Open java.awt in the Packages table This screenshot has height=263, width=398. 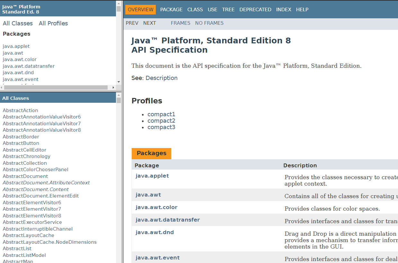pos(148,195)
